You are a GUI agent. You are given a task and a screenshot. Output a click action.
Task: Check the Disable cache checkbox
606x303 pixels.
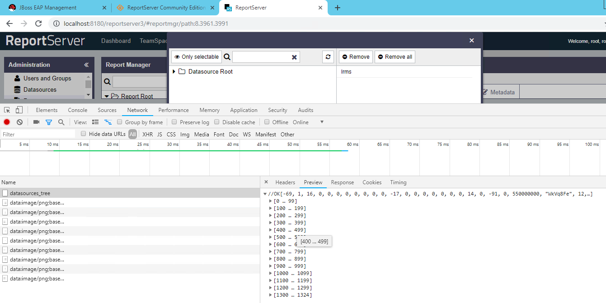(x=217, y=122)
